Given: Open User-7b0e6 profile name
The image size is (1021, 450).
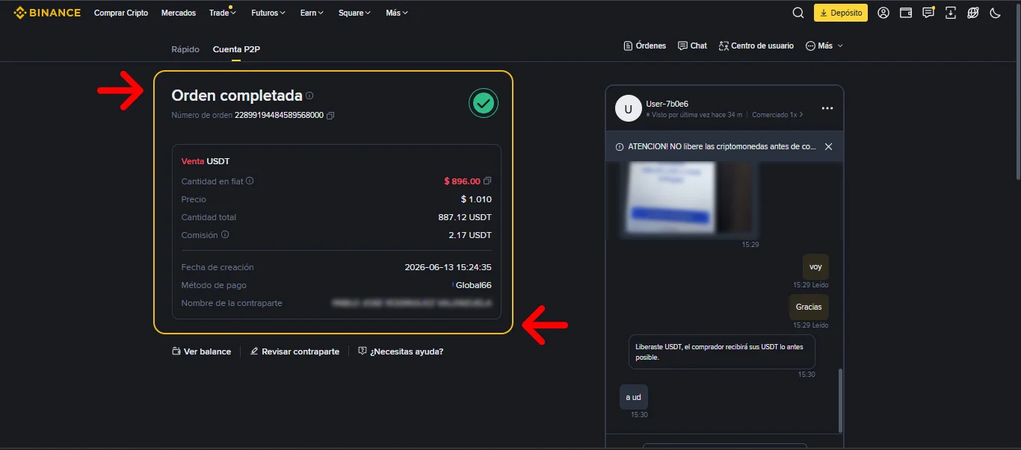Looking at the screenshot, I should [667, 104].
